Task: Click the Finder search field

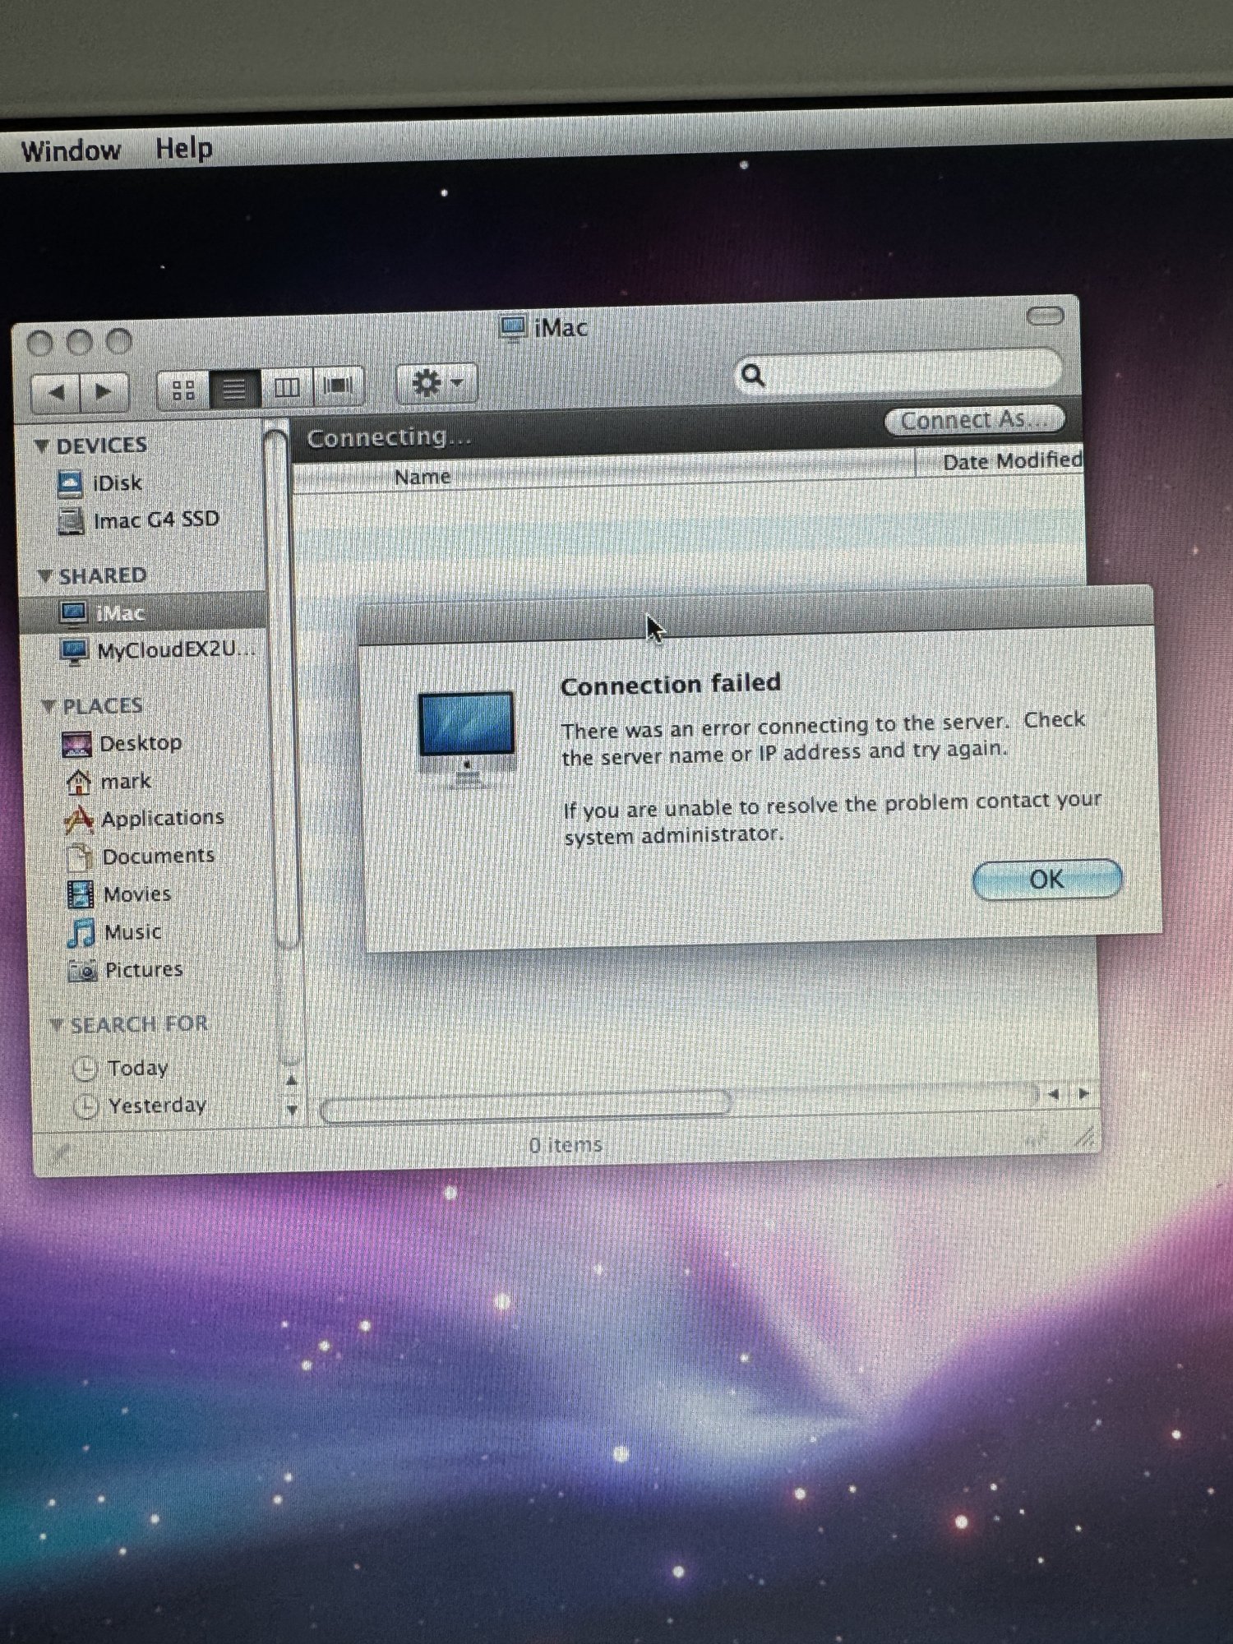Action: pos(898,373)
